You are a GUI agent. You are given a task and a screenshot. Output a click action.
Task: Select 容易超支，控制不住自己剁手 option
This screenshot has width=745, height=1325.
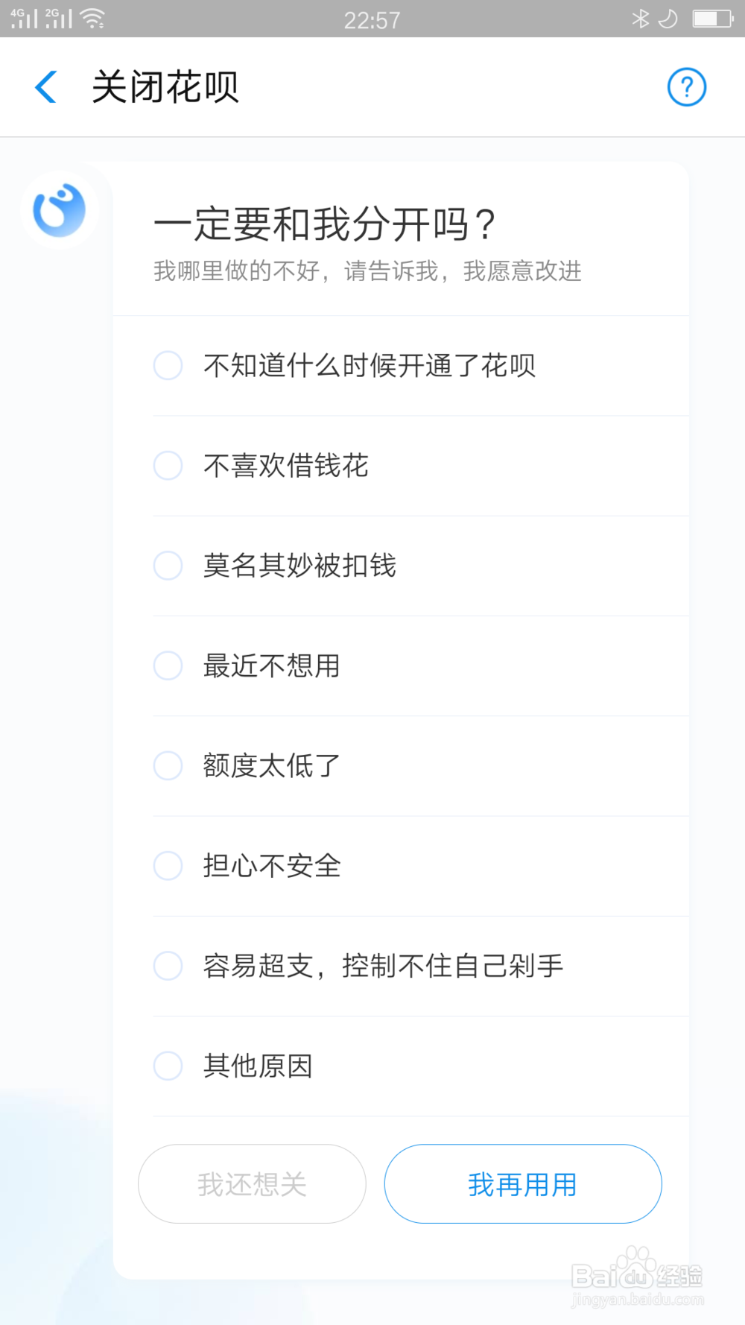[168, 965]
